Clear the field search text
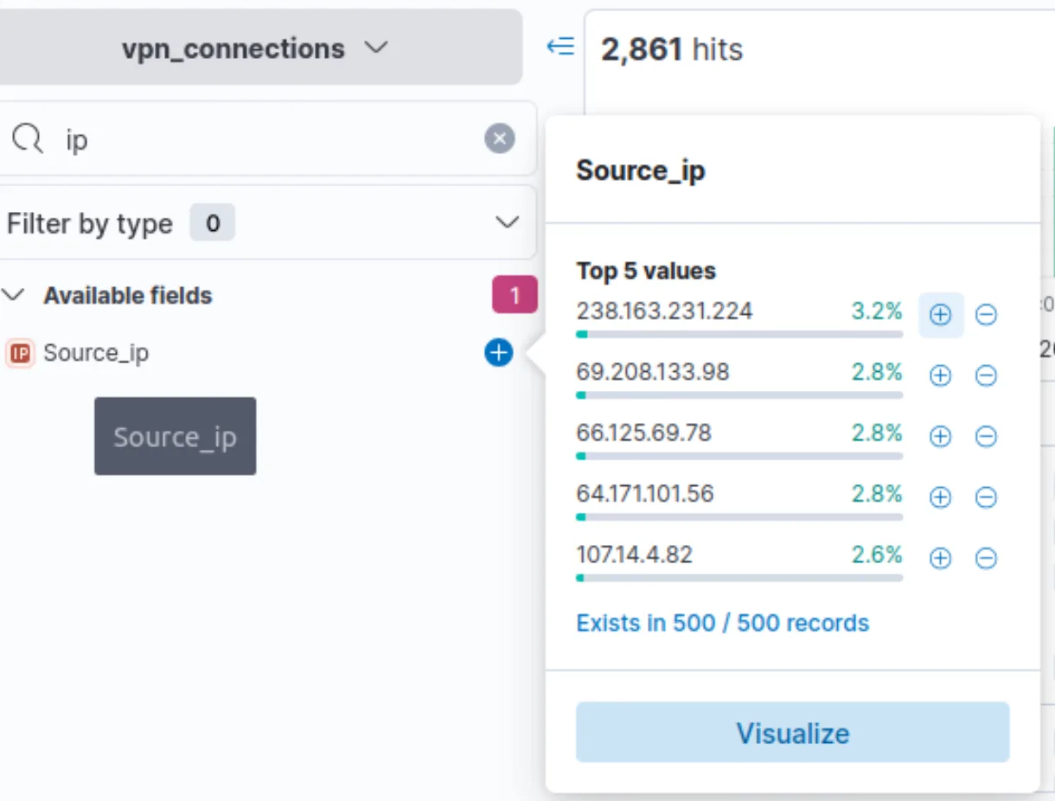 click(x=499, y=138)
